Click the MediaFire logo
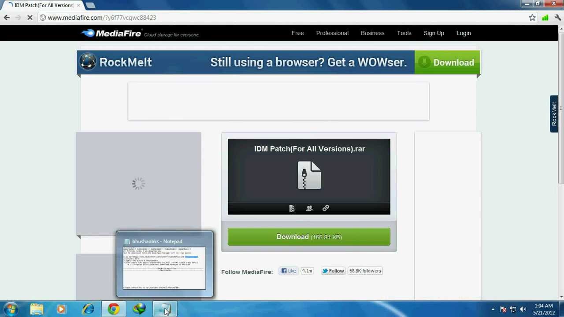The width and height of the screenshot is (564, 317). tap(111, 33)
